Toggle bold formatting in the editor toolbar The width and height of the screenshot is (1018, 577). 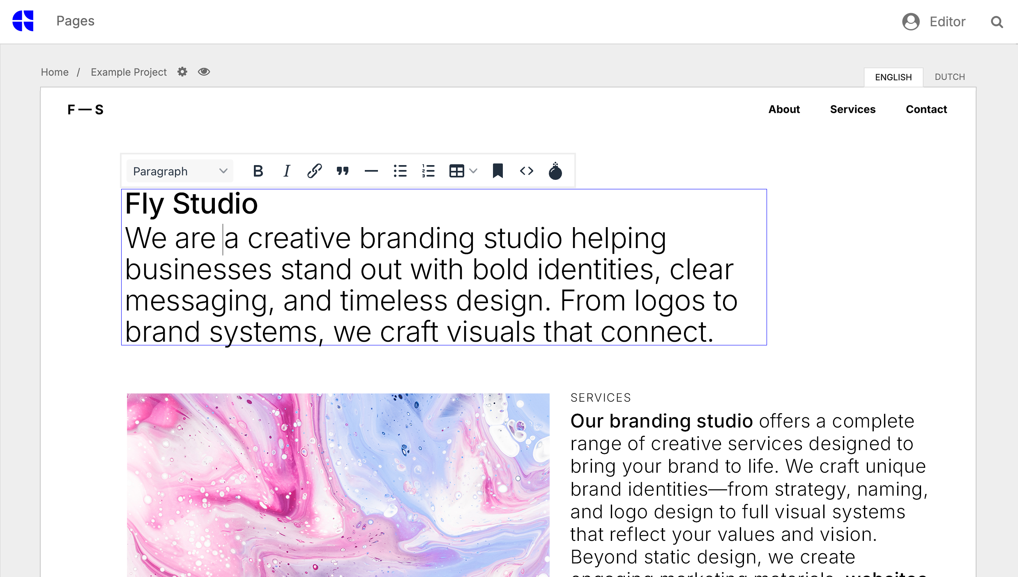pyautogui.click(x=258, y=171)
